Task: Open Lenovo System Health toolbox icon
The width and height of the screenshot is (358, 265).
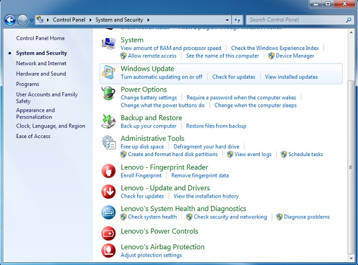Action: click(x=109, y=212)
